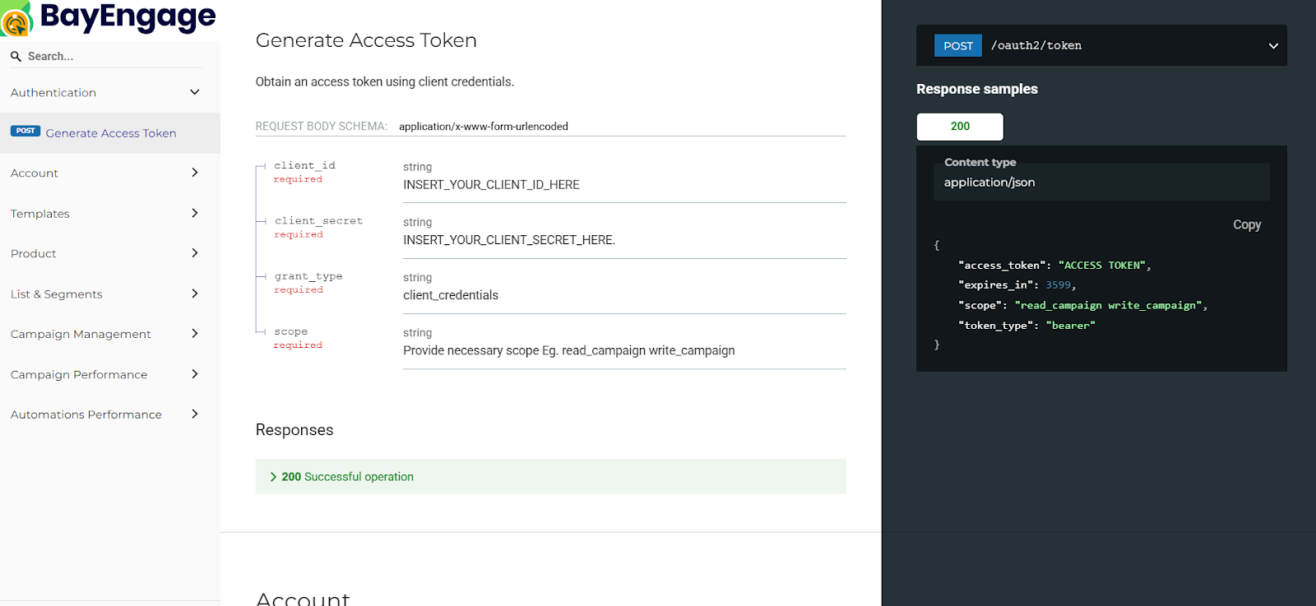This screenshot has height=606, width=1316.
Task: Expand Campaign Performance chevron
Action: coord(195,374)
